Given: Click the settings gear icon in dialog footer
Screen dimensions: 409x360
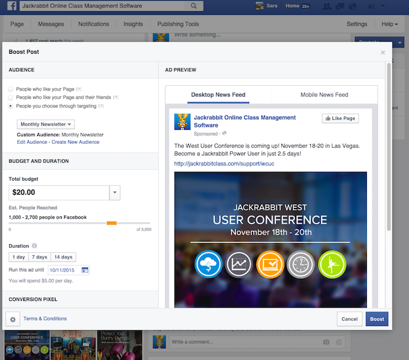Looking at the screenshot, I should [12, 319].
